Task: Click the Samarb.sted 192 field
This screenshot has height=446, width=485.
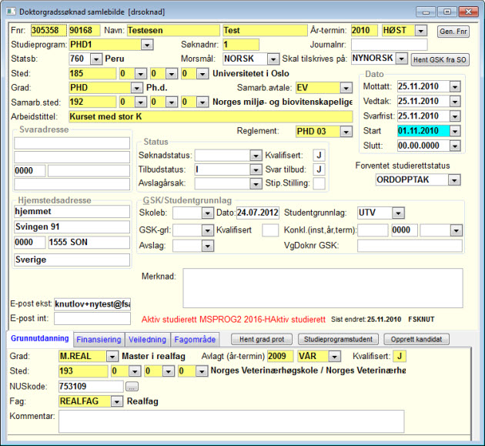Action: [92, 102]
